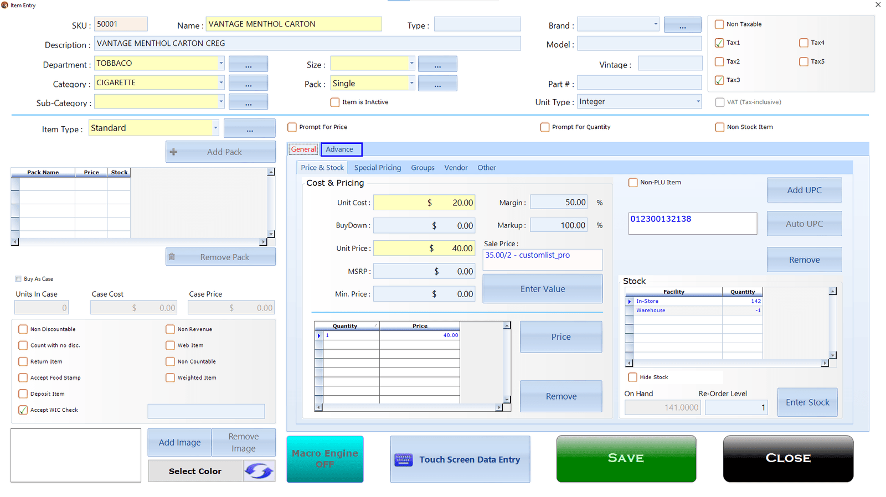Click the green SAVE button
Image resolution: width=886 pixels, height=497 pixels.
[626, 458]
